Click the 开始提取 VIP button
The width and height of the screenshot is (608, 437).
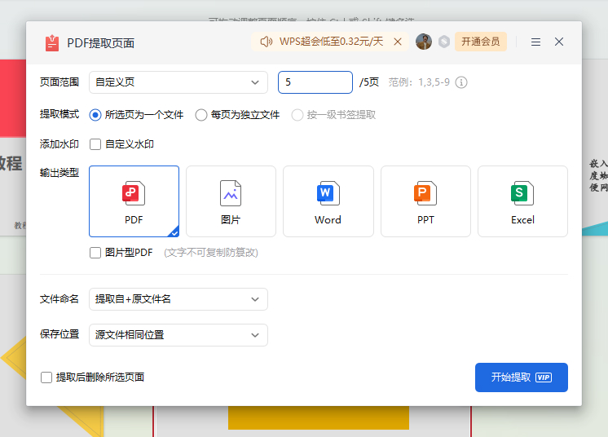point(522,377)
